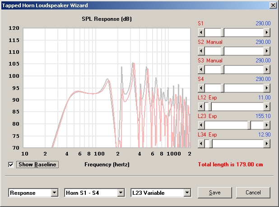This screenshot has width=279, height=207.
Task: Click the S4 slider thumb
Action: click(x=223, y=88)
